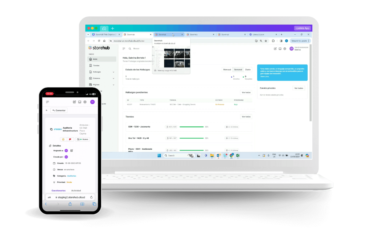Open the Windows Start button
385x237 pixels.
pos(159,156)
